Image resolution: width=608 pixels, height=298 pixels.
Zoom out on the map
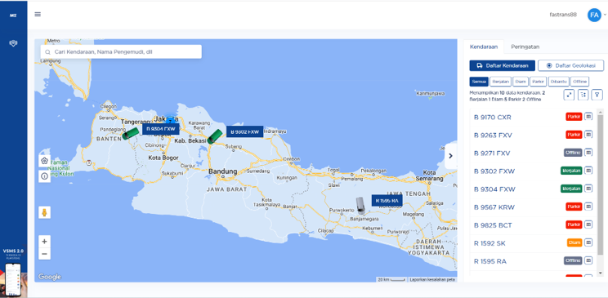point(45,254)
